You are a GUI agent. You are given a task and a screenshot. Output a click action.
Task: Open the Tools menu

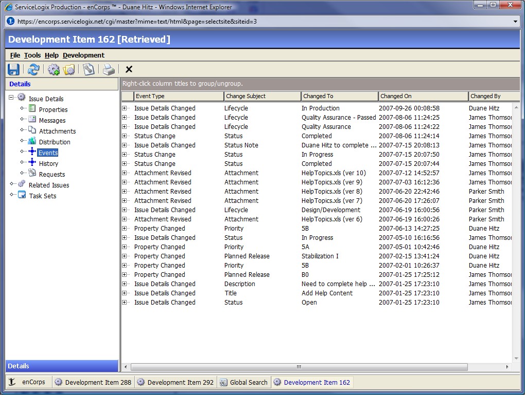[32, 55]
